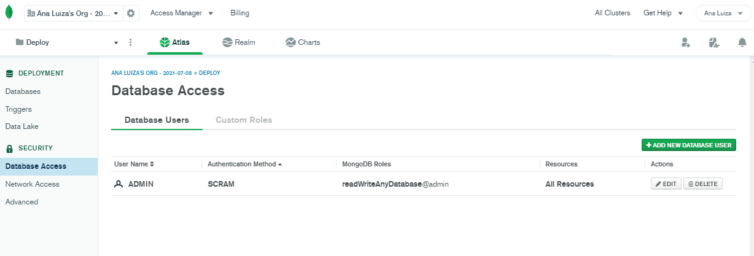
Task: Click the Database Access page heading
Action: [168, 90]
